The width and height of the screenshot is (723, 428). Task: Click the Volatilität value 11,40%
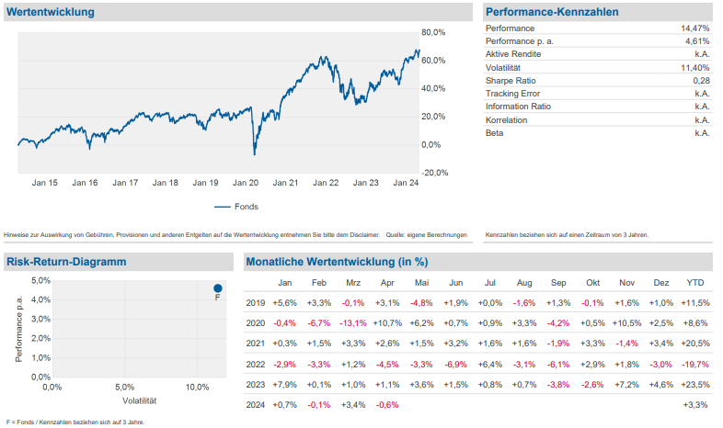tap(694, 67)
